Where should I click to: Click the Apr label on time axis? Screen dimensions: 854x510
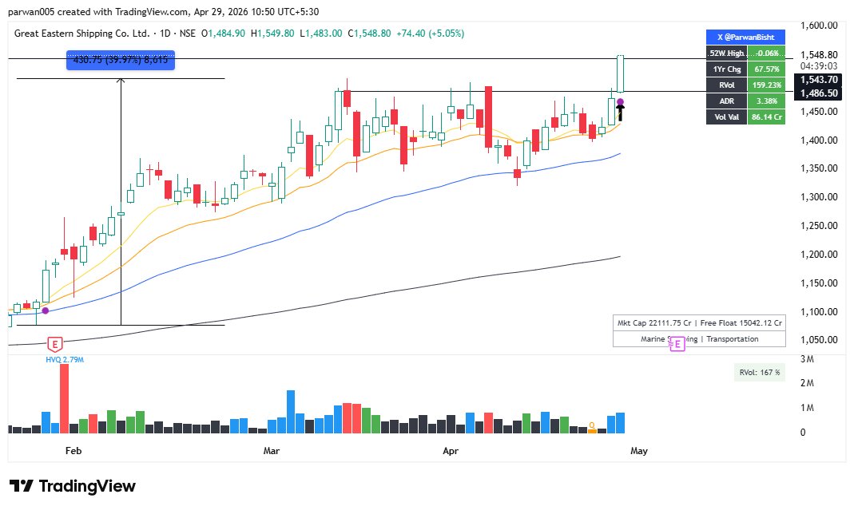point(451,451)
